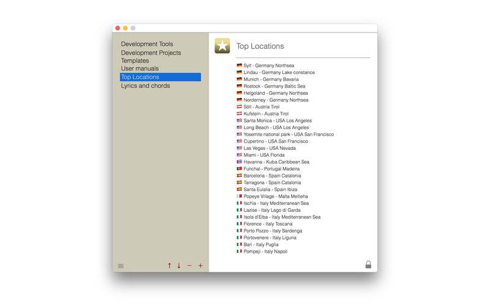The width and height of the screenshot is (489, 306).
Task: Click the Italian flag beside Ischia
Action: (x=239, y=203)
